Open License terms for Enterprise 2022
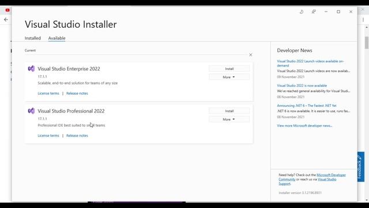The height and width of the screenshot is (208, 369). (x=48, y=94)
